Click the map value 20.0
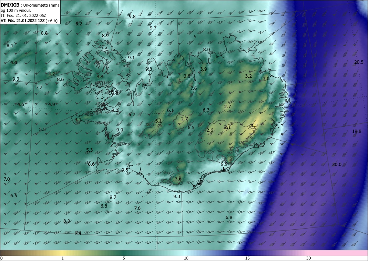This screenshot has width=368, height=261. [x=337, y=165]
